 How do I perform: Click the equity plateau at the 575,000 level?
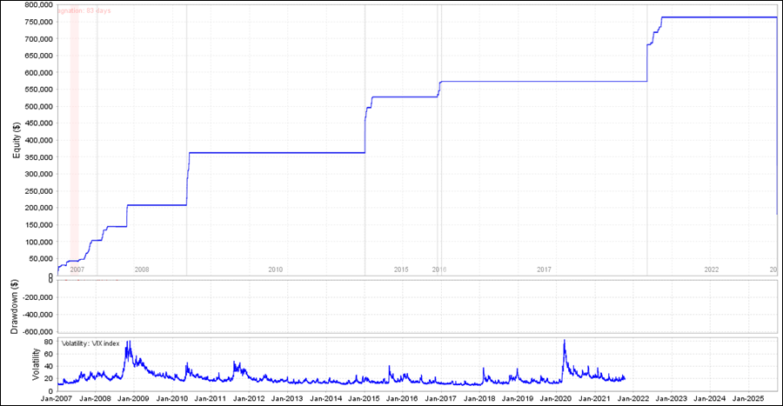point(539,82)
